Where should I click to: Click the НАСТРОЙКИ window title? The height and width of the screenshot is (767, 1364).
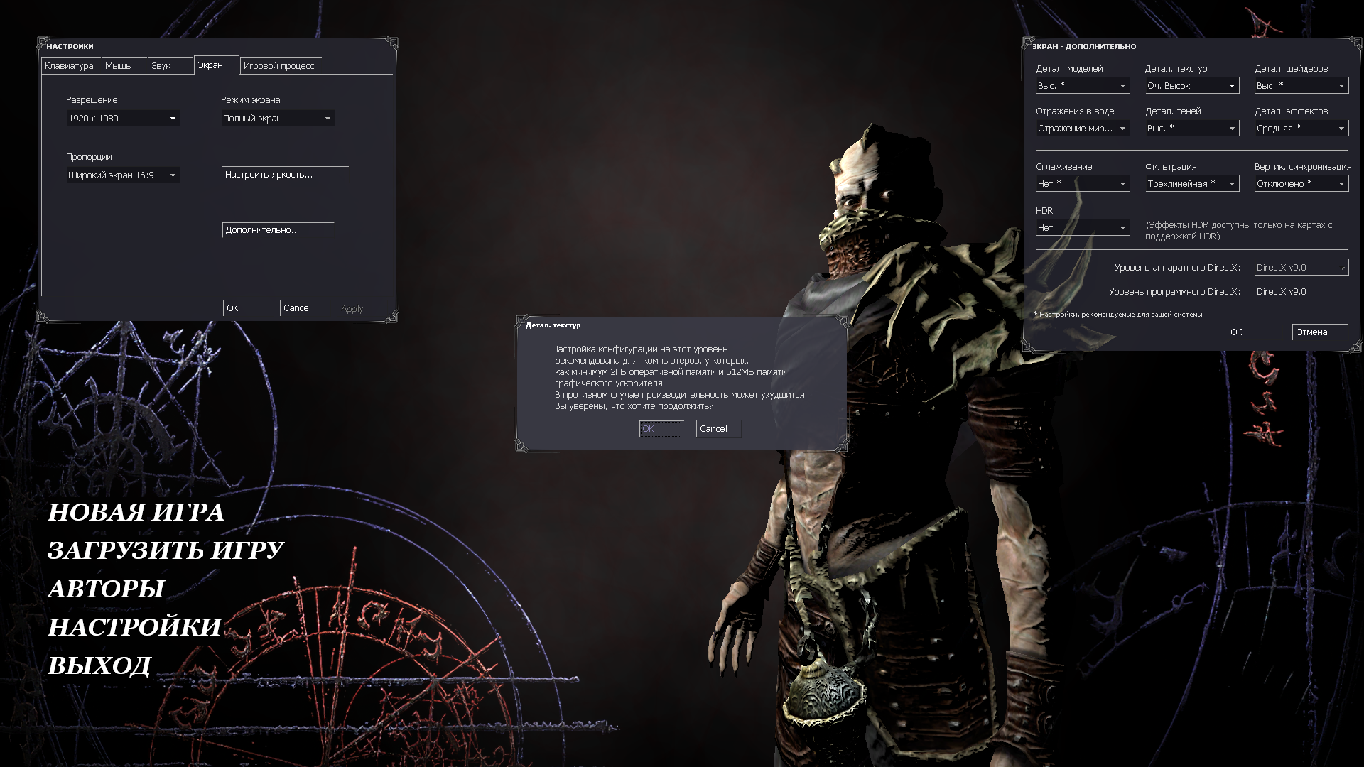(x=70, y=46)
